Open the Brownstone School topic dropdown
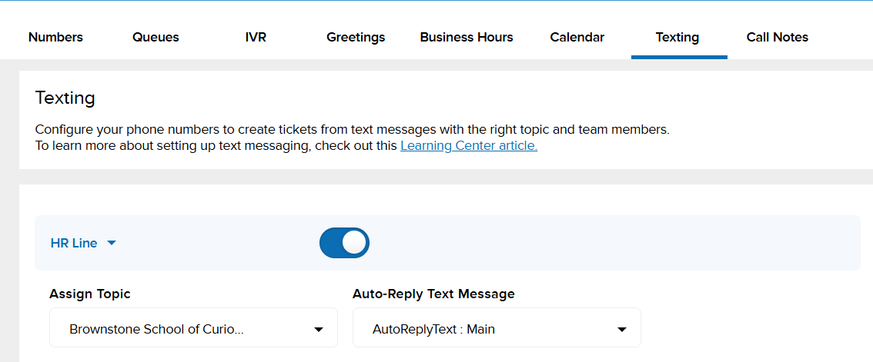This screenshot has width=873, height=362. [193, 329]
